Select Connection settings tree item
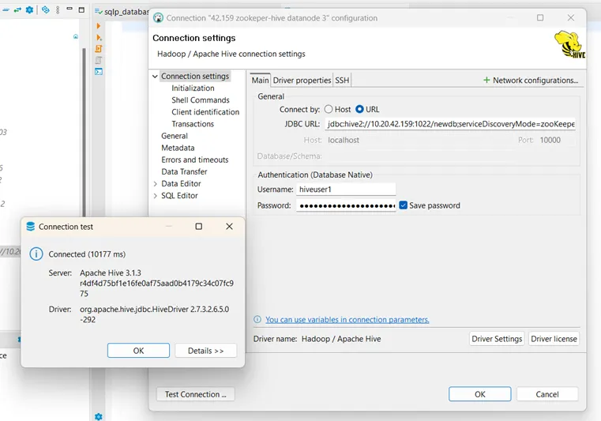 [x=195, y=77]
